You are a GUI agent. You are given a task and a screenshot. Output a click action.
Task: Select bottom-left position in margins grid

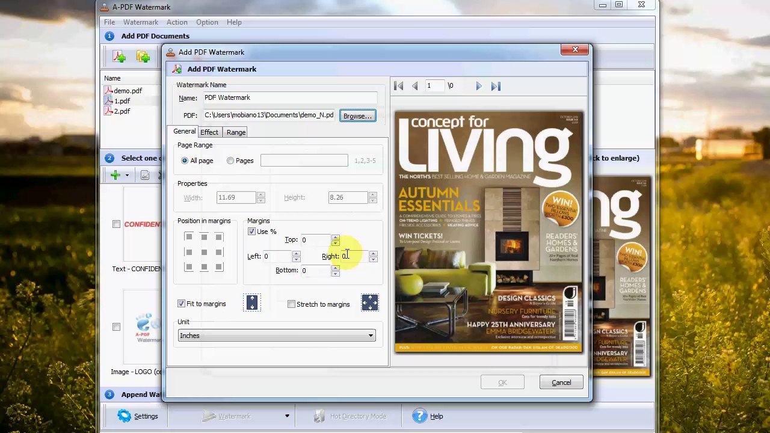[x=189, y=267]
